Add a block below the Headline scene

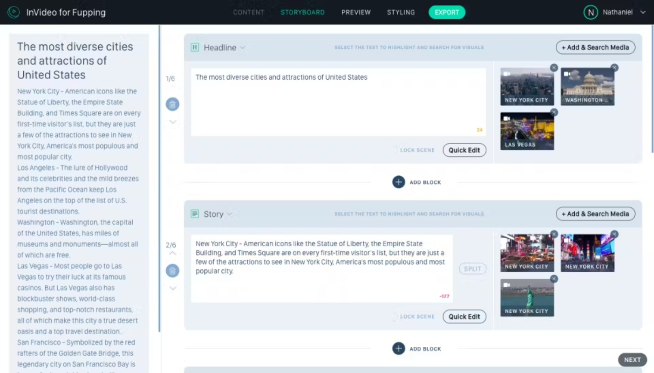(399, 182)
